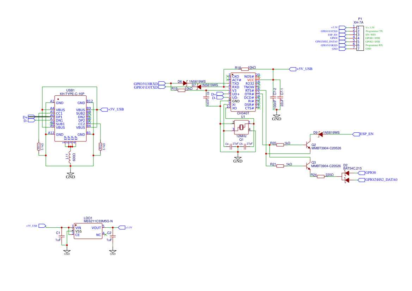
Task: Click the +3.3V output port at LDO1
Action: pyautogui.click(x=125, y=228)
